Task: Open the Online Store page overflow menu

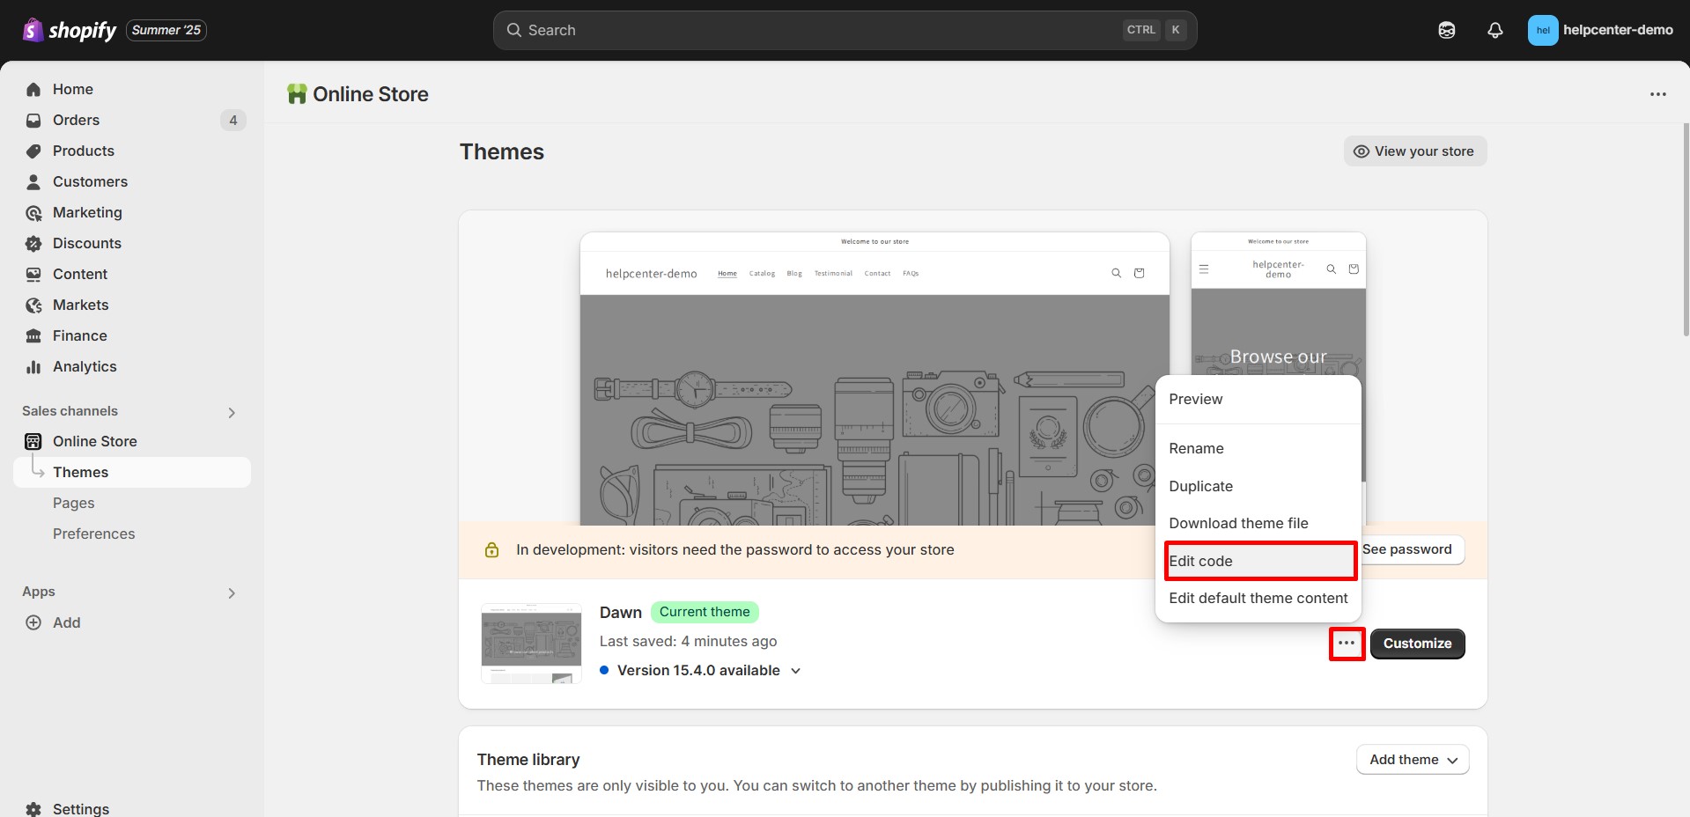Action: tap(1658, 93)
